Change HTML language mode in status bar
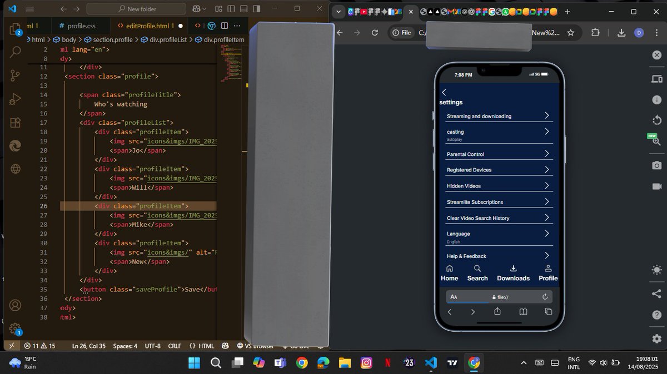 coord(202,346)
